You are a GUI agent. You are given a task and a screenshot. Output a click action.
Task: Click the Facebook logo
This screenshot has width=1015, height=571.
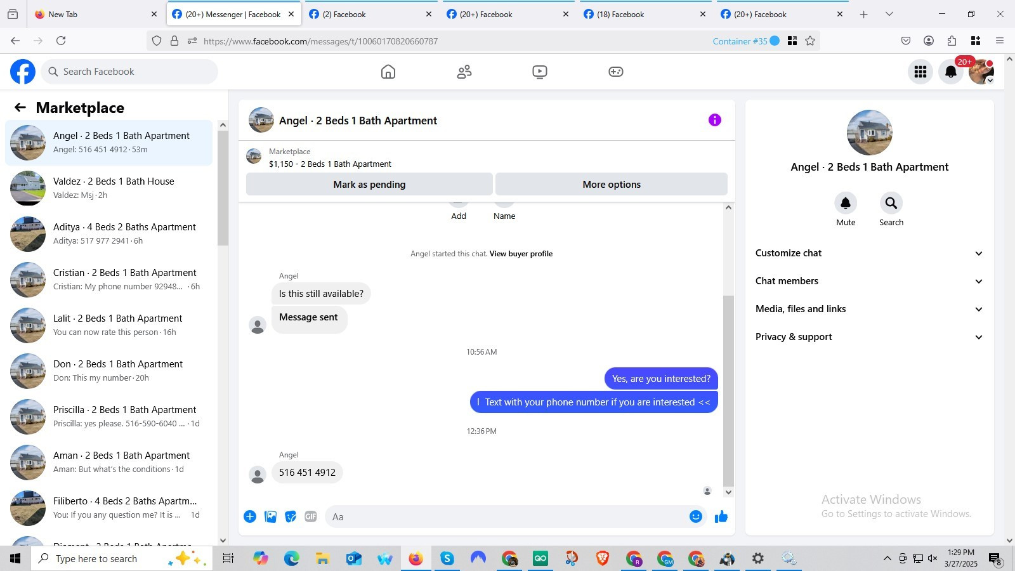[23, 72]
